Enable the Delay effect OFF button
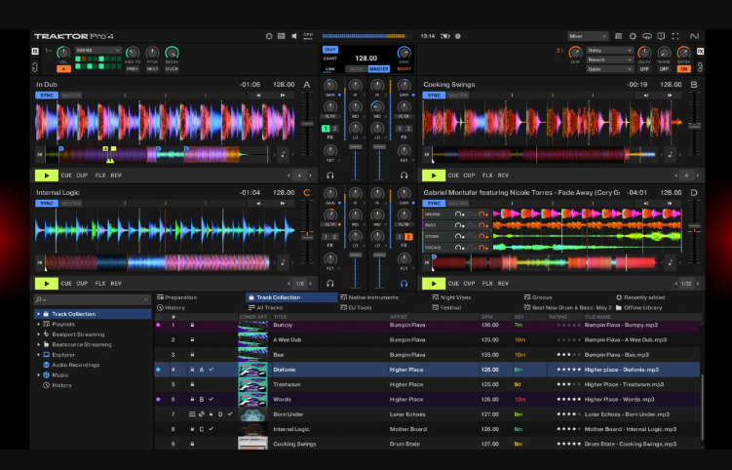The image size is (732, 470). click(x=644, y=69)
